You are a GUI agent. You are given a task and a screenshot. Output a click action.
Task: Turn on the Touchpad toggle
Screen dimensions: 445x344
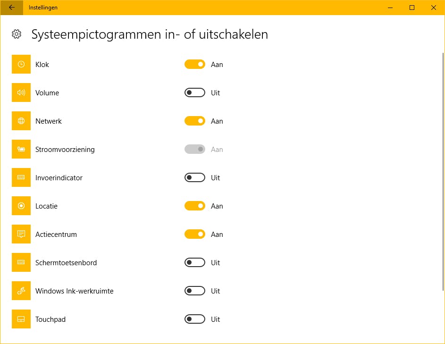(195, 319)
